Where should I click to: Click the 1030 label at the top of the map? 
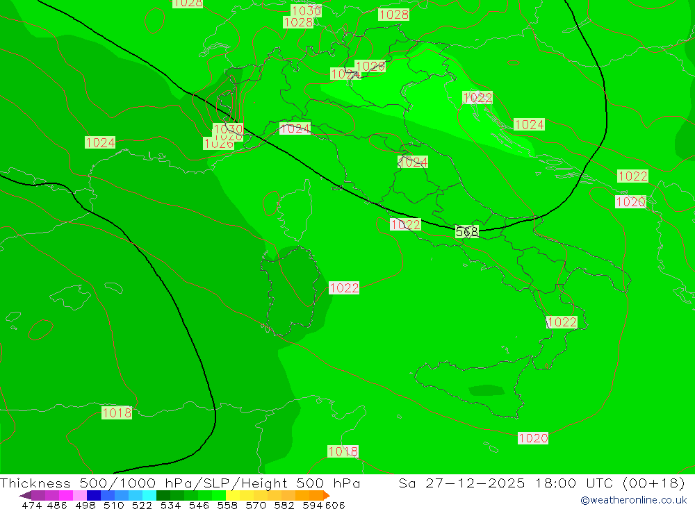pyautogui.click(x=306, y=10)
